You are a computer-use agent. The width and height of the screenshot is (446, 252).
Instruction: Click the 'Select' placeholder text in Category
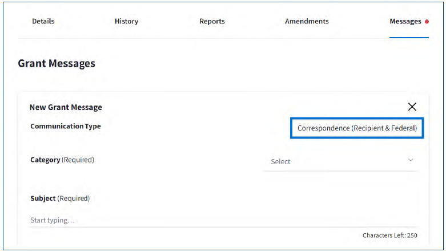[x=280, y=162]
